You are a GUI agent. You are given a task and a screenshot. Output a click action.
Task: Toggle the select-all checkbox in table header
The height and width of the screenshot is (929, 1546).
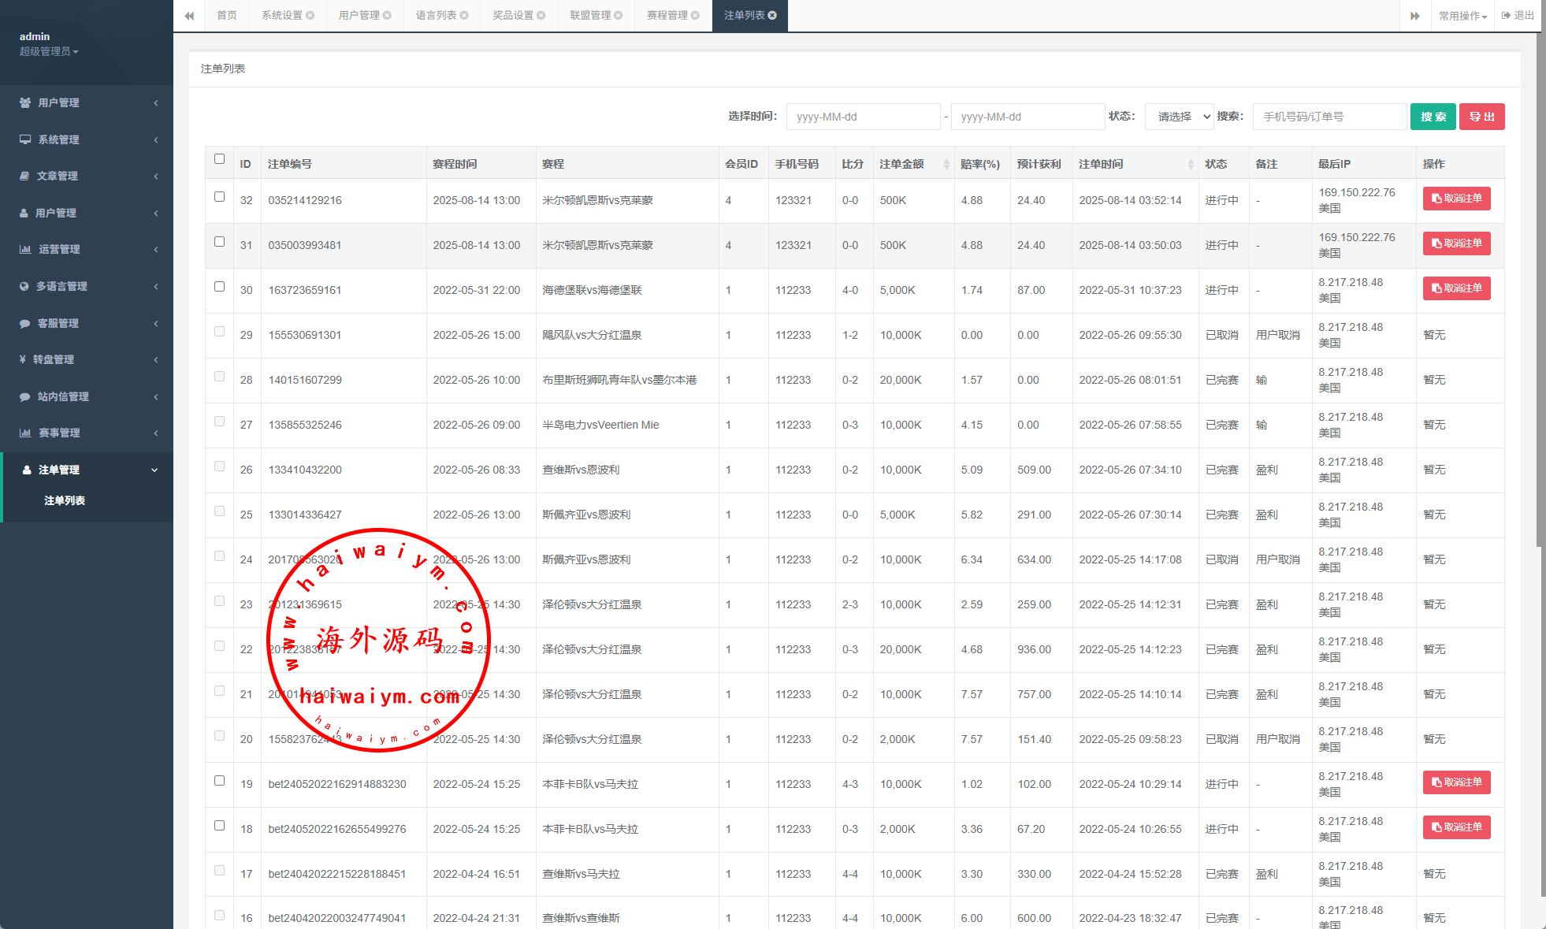click(x=219, y=158)
